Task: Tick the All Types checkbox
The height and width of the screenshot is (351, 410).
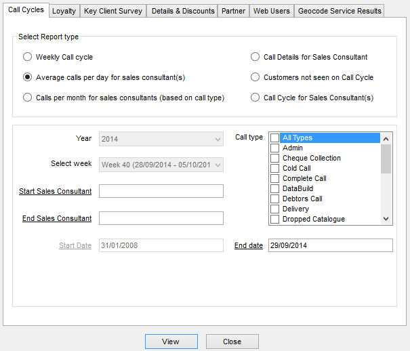Action: tap(274, 138)
